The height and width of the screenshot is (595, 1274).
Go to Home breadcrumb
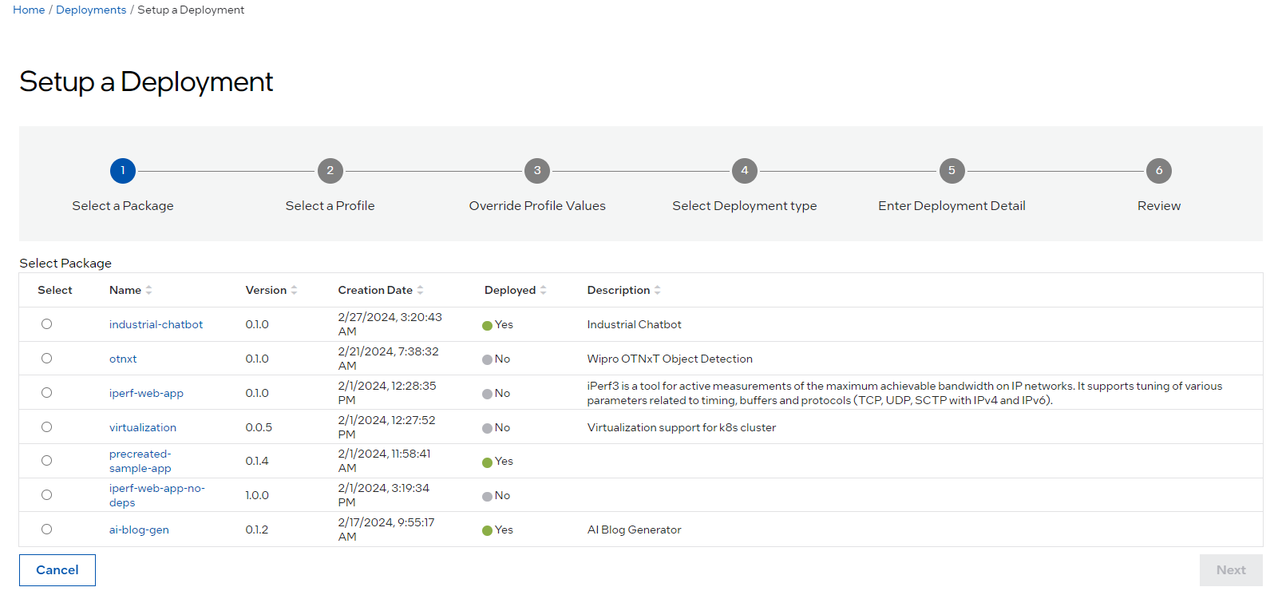coord(29,10)
